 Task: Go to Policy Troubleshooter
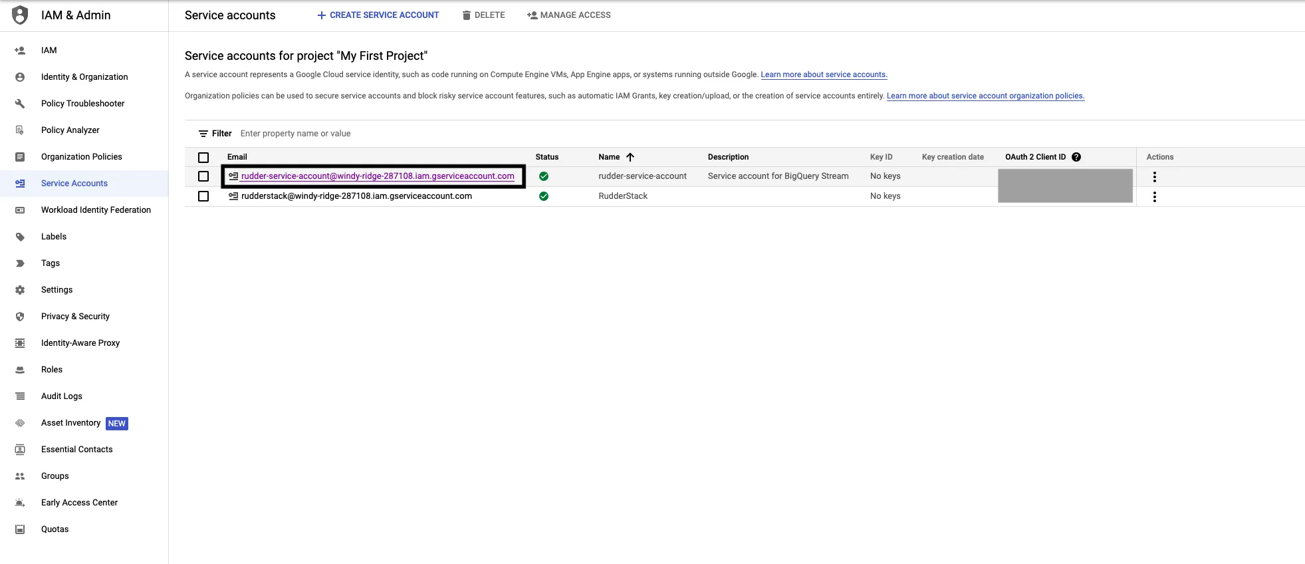[83, 104]
